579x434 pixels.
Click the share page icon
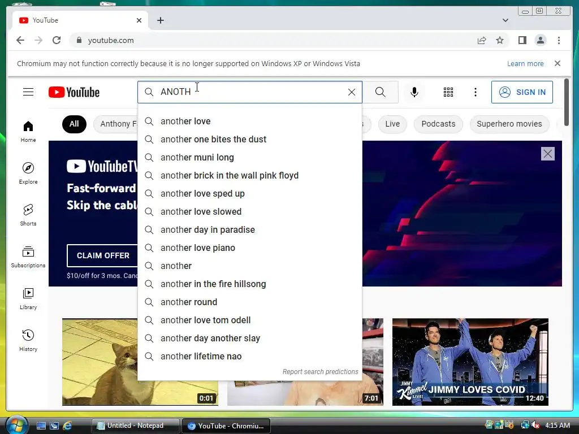[x=482, y=40]
